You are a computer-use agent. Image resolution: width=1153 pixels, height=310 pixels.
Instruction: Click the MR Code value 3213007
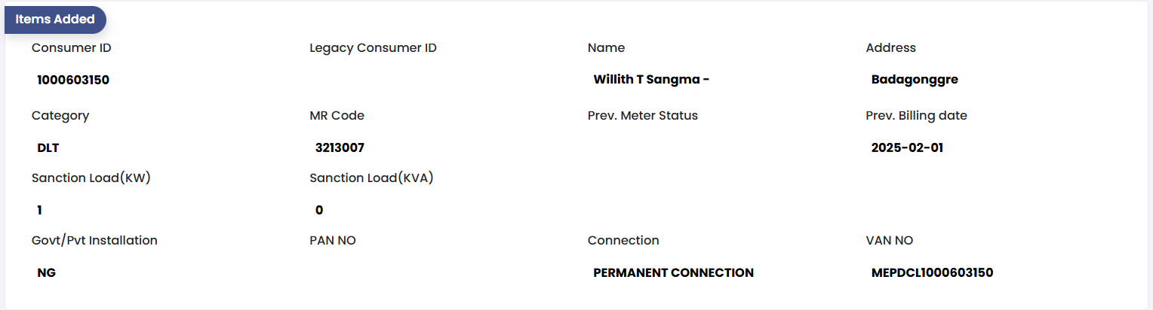click(x=340, y=148)
